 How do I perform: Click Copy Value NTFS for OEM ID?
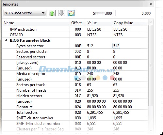(118, 35)
